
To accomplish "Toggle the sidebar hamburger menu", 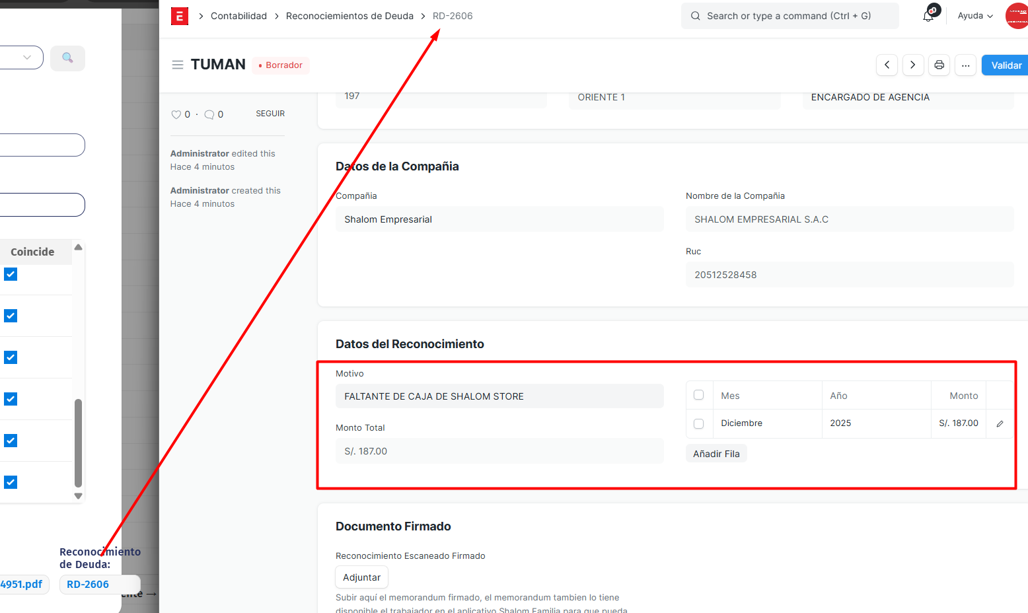I will click(x=177, y=65).
